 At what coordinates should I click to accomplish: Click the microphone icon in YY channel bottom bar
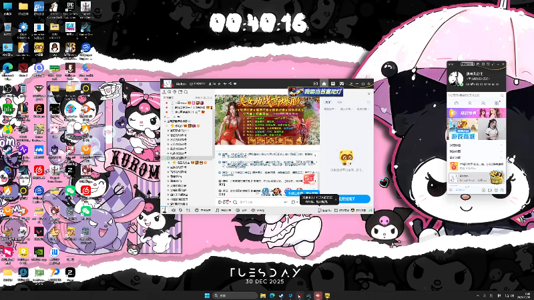(x=180, y=210)
